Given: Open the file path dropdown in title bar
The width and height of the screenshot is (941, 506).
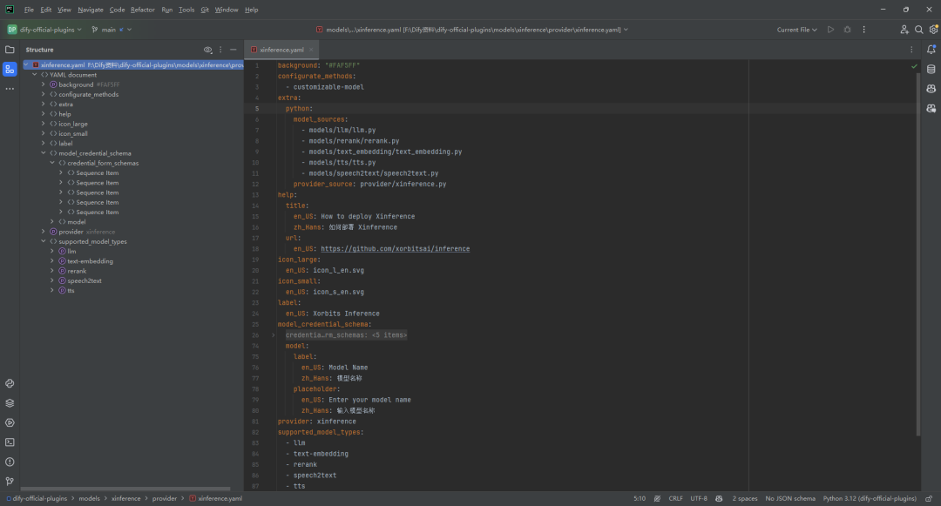Looking at the screenshot, I should (472, 30).
